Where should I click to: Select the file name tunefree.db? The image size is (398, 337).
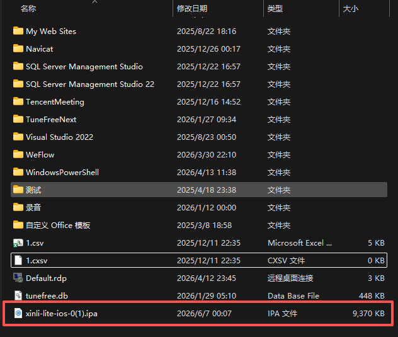tap(47, 295)
